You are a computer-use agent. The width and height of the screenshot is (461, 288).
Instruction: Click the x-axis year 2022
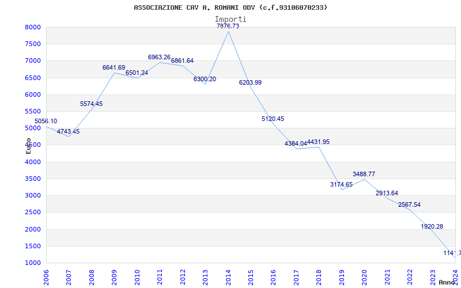(x=410, y=278)
